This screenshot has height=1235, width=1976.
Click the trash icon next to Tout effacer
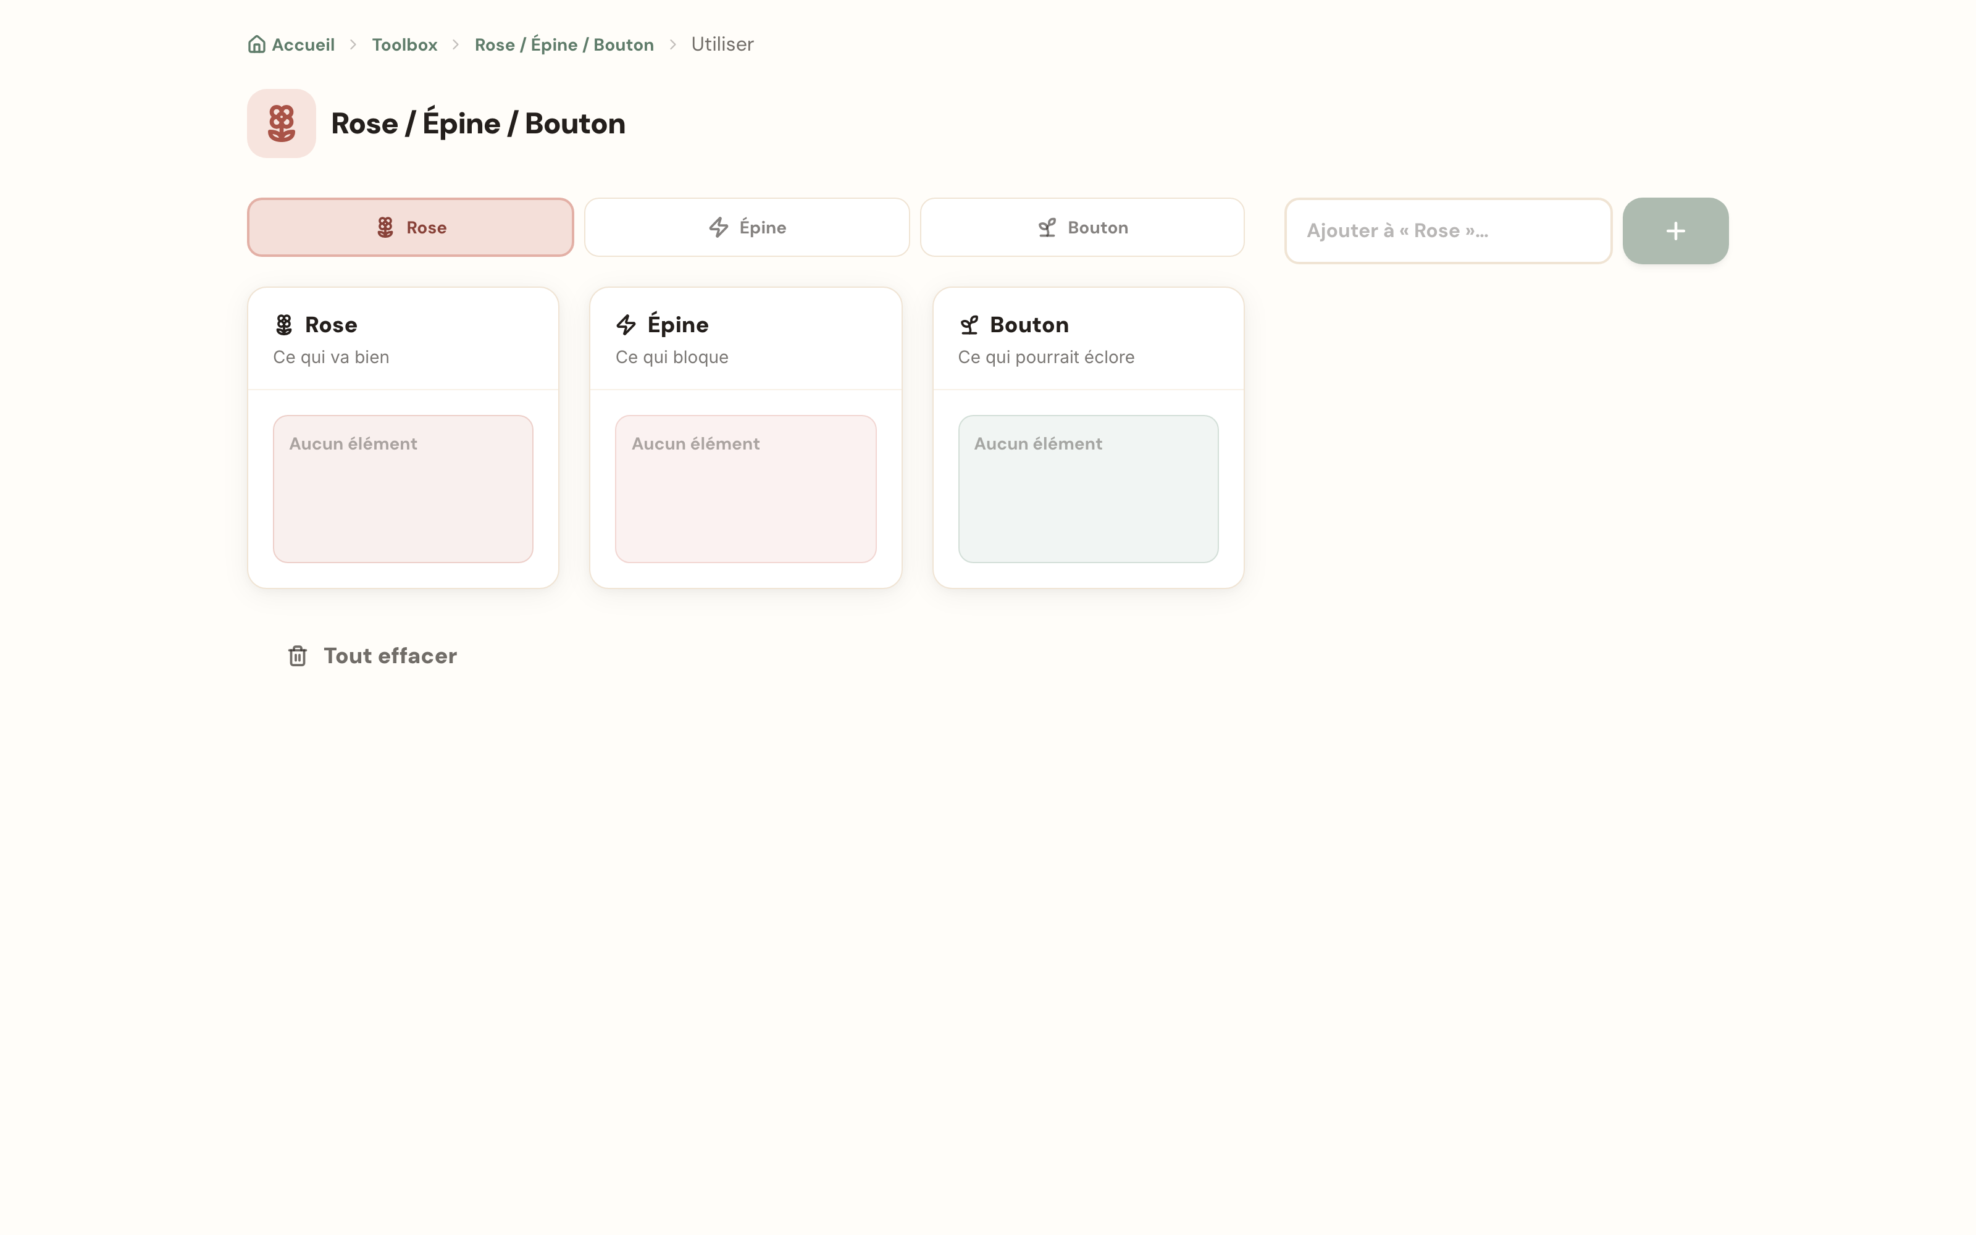[297, 656]
